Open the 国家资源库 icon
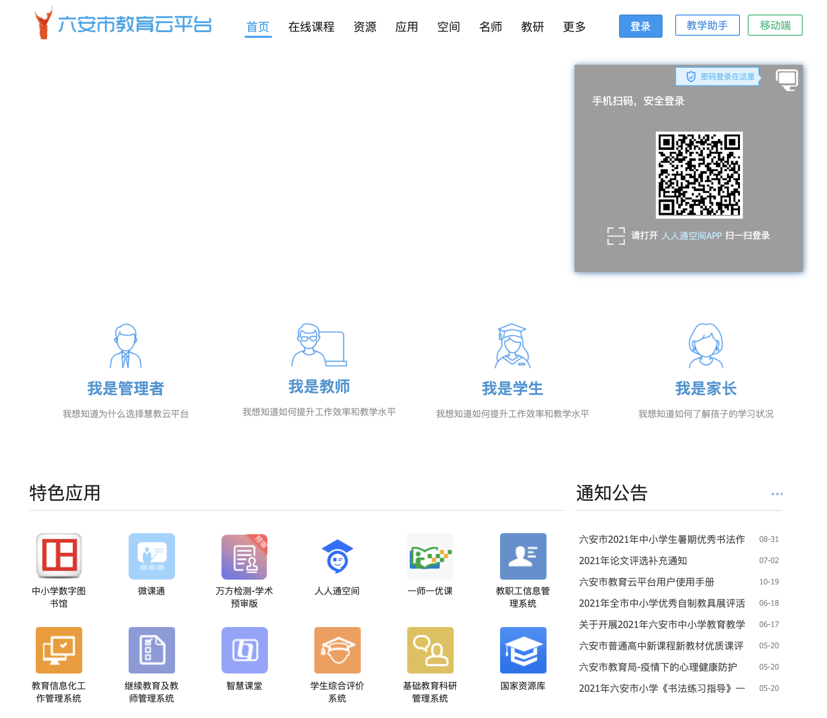The width and height of the screenshot is (827, 718). coord(523,650)
